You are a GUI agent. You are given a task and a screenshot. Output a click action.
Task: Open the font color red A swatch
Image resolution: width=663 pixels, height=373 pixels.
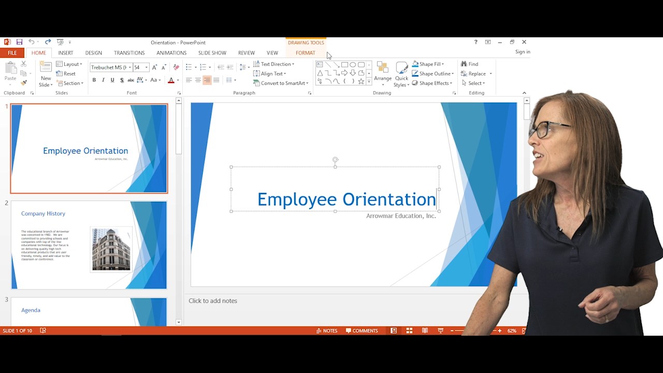click(171, 80)
